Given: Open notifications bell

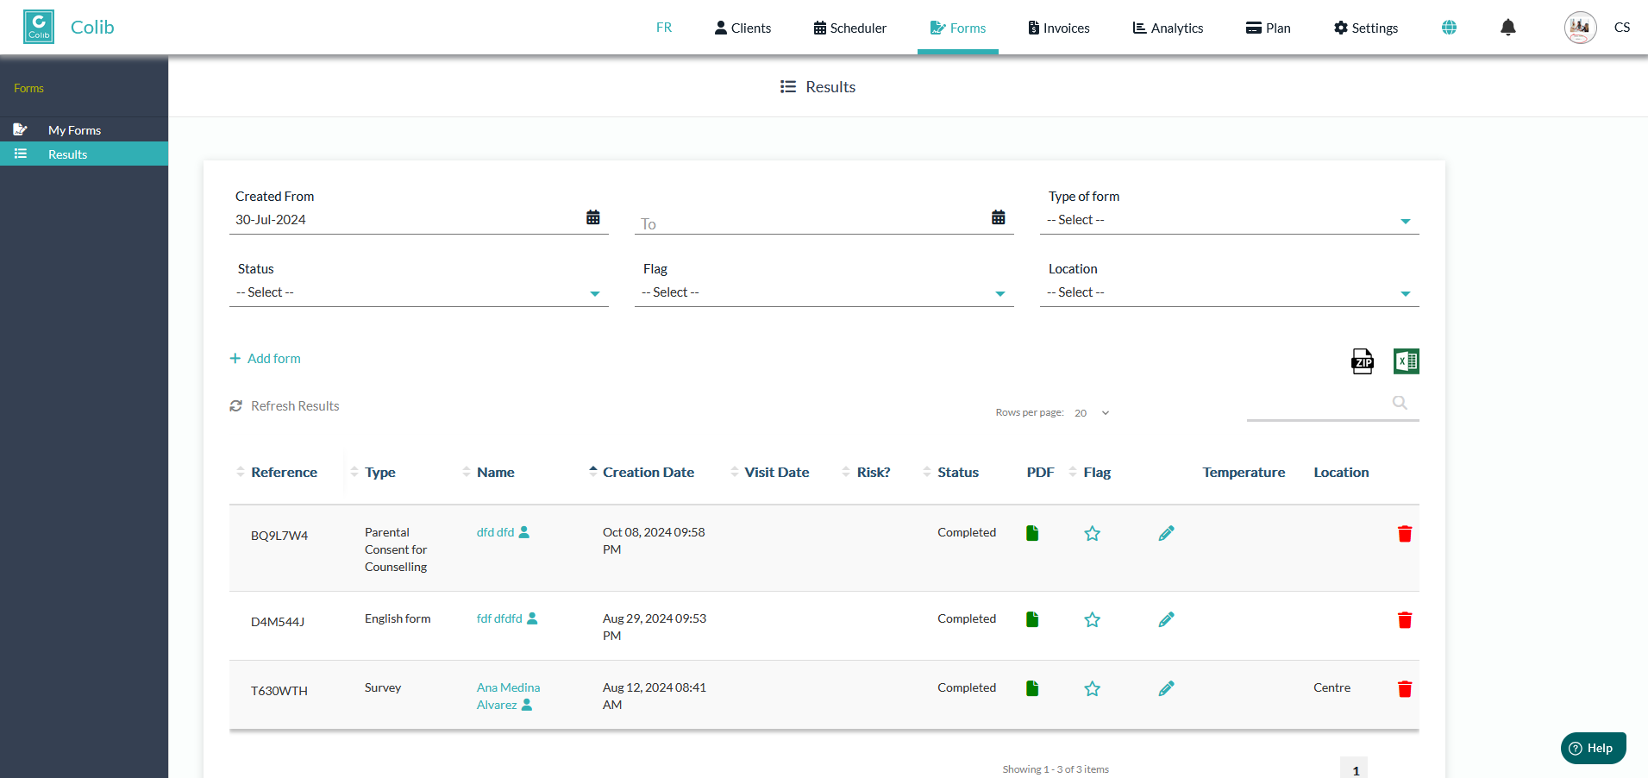Looking at the screenshot, I should click(x=1507, y=28).
